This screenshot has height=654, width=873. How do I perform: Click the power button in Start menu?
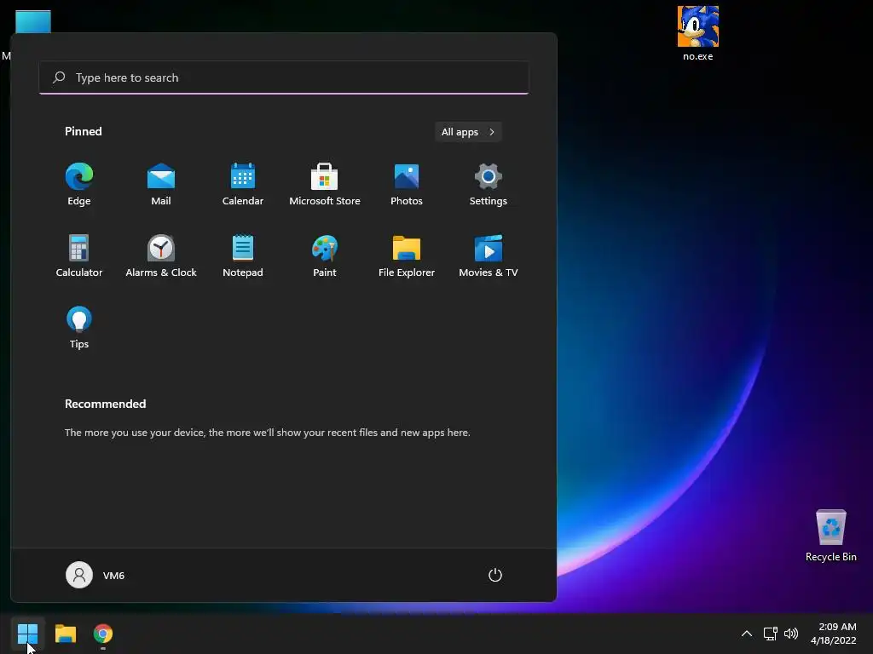[x=495, y=575]
